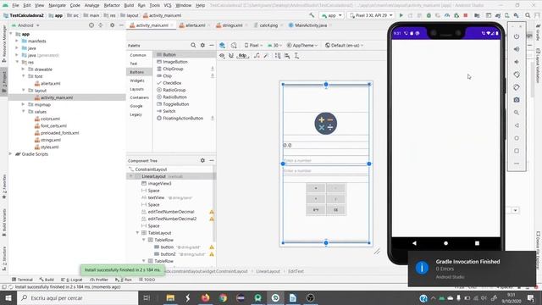Open the Pixel device preview dropdown
The image size is (542, 305).
pyautogui.click(x=253, y=45)
